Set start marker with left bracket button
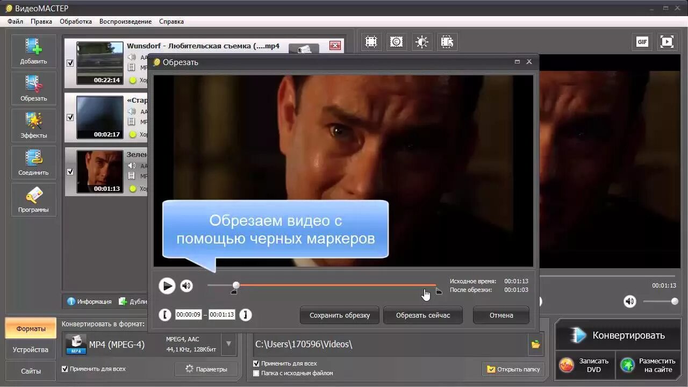The image size is (688, 387). pyautogui.click(x=165, y=315)
